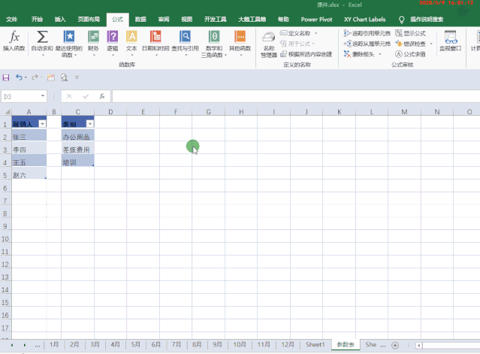
Task: Save the workbook via quick access icon
Action: click(6, 77)
